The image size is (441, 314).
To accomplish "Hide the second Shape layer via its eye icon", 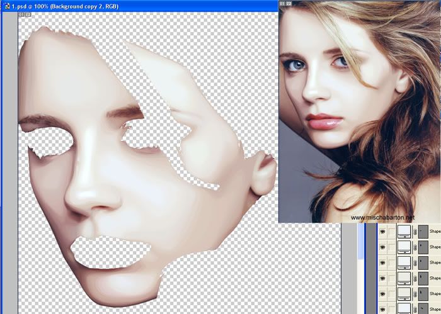I will point(382,247).
